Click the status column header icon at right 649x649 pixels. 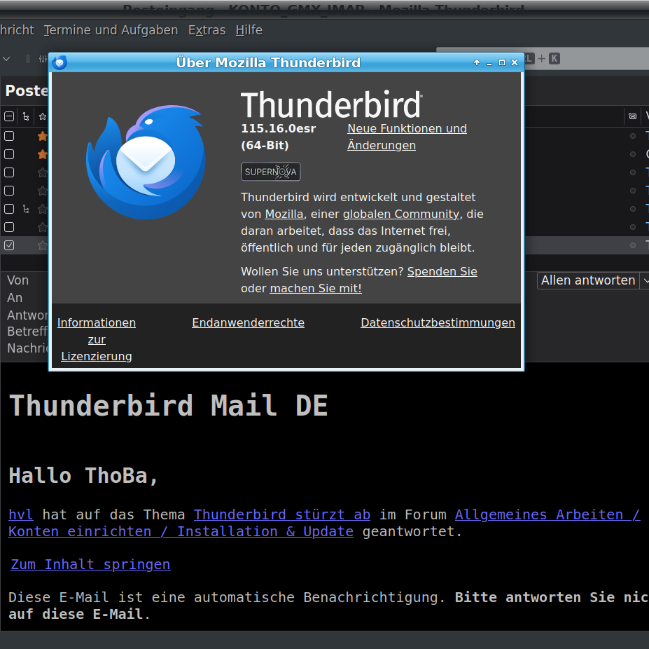[632, 116]
